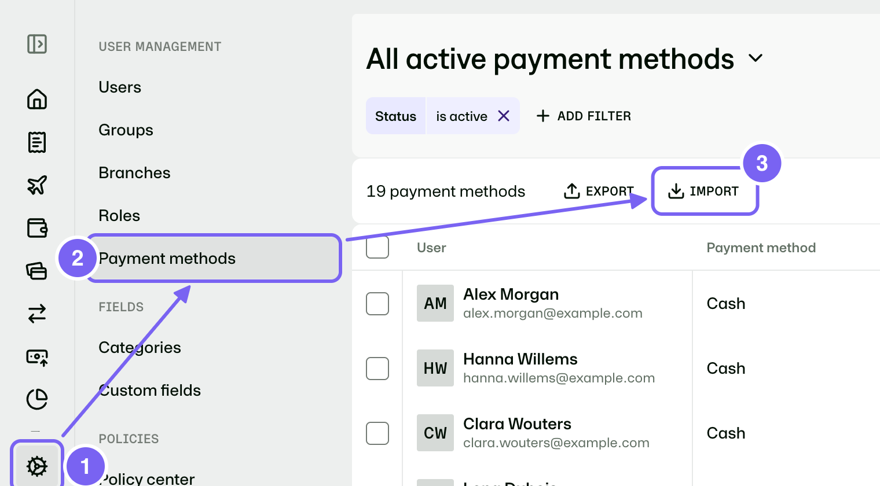This screenshot has width=880, height=486.
Task: Open the receipts icon in sidebar
Action: 37,142
